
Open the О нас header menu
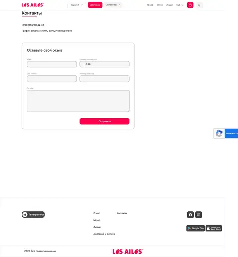(150, 5)
